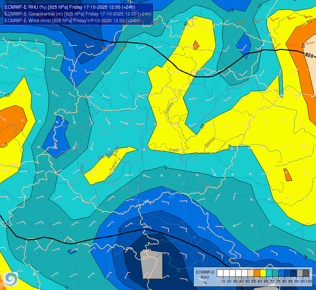Click the '820' geopotential contour label
This screenshot has height=290, width=316.
click(x=309, y=55)
